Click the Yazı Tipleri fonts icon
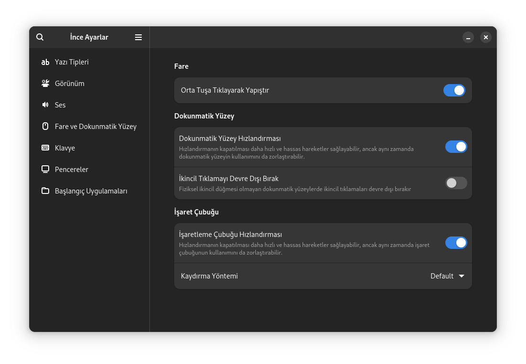Viewport: 526px width, 364px height. pyautogui.click(x=45, y=62)
